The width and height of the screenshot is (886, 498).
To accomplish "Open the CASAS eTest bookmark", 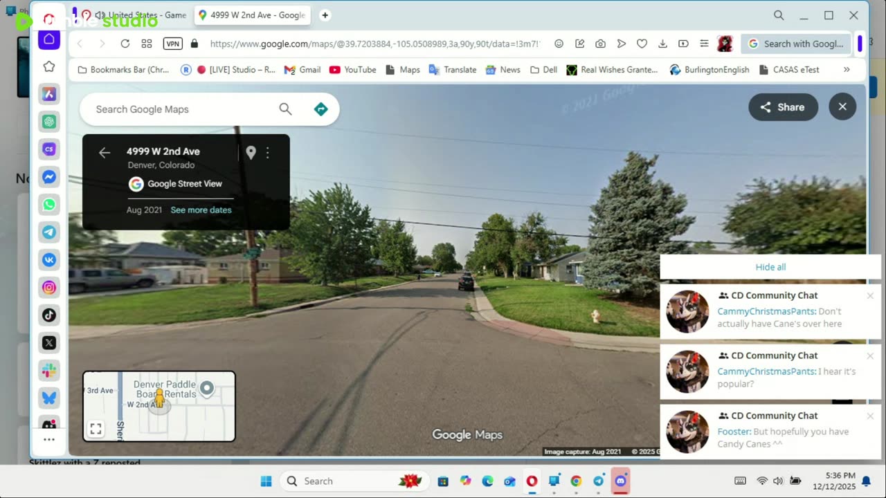I will [789, 70].
